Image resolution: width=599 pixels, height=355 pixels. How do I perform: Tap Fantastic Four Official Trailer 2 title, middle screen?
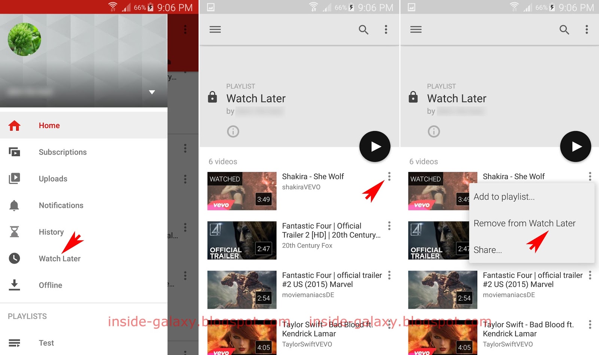331,230
